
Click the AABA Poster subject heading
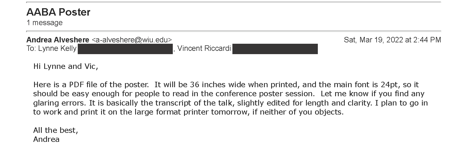tap(58, 12)
